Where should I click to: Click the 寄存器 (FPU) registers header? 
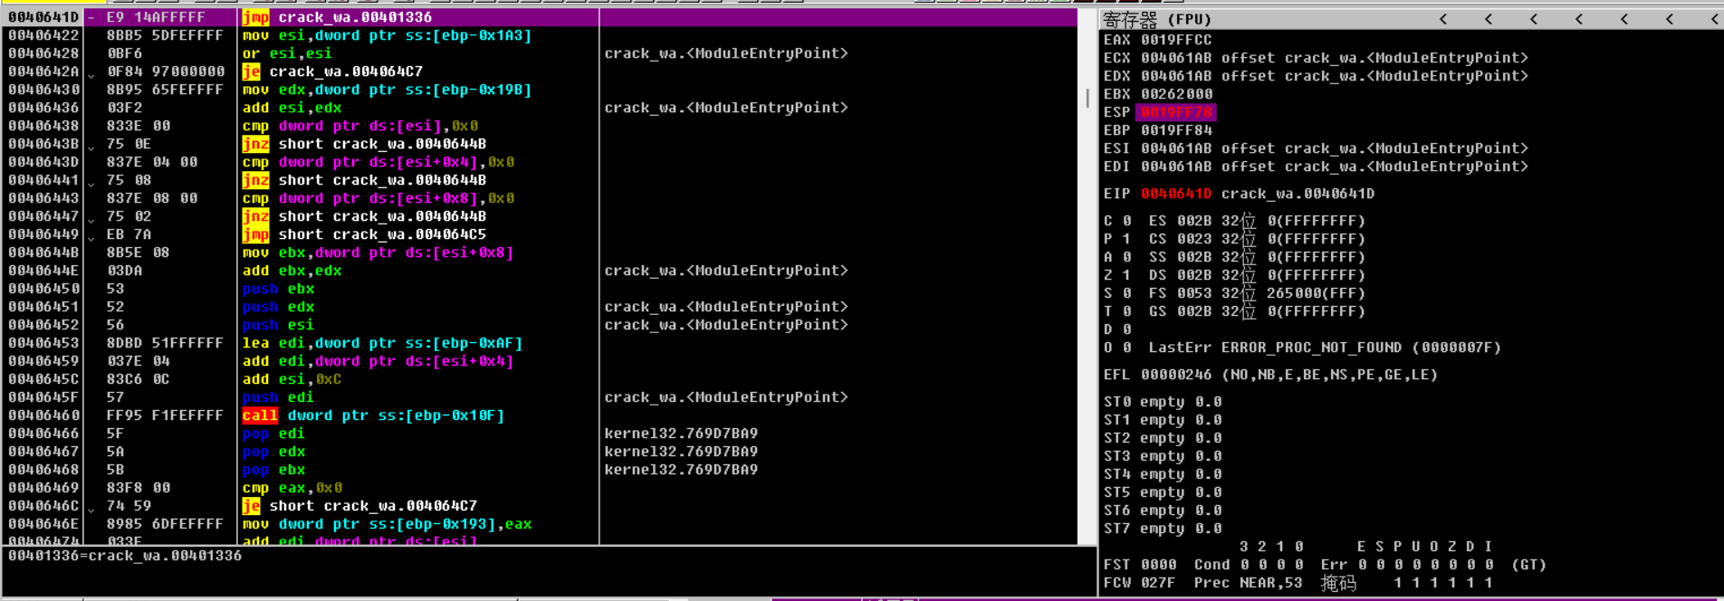coord(1157,19)
